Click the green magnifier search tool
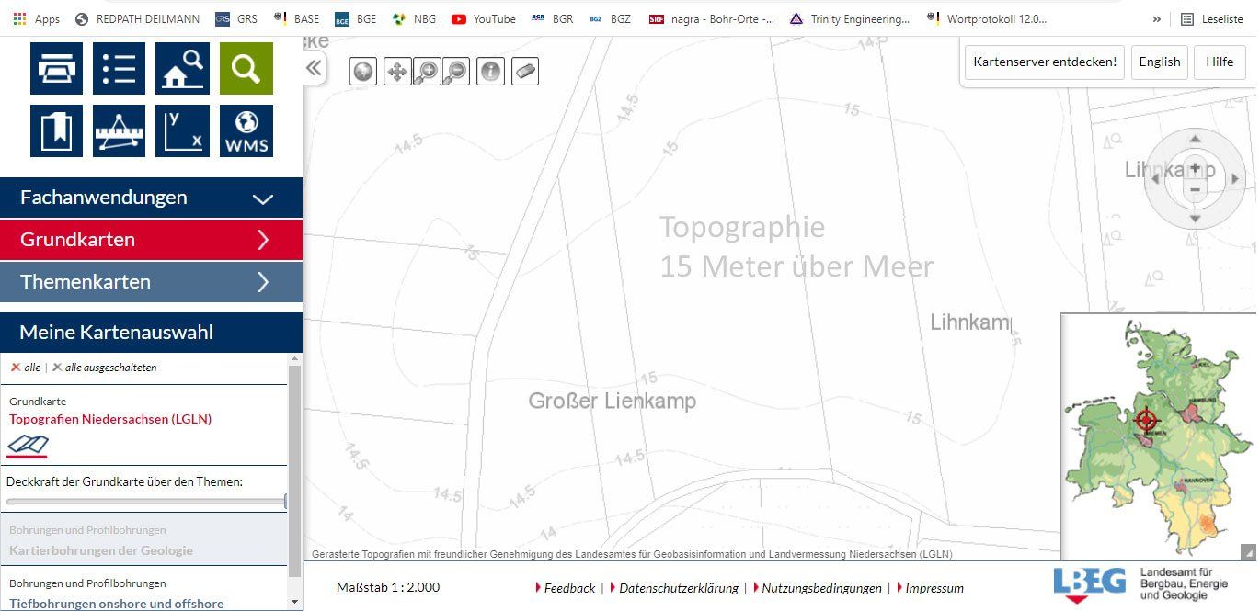The width and height of the screenshot is (1260, 611). pyautogui.click(x=246, y=68)
